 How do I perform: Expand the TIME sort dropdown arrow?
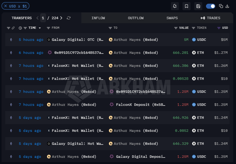coord(40,28)
